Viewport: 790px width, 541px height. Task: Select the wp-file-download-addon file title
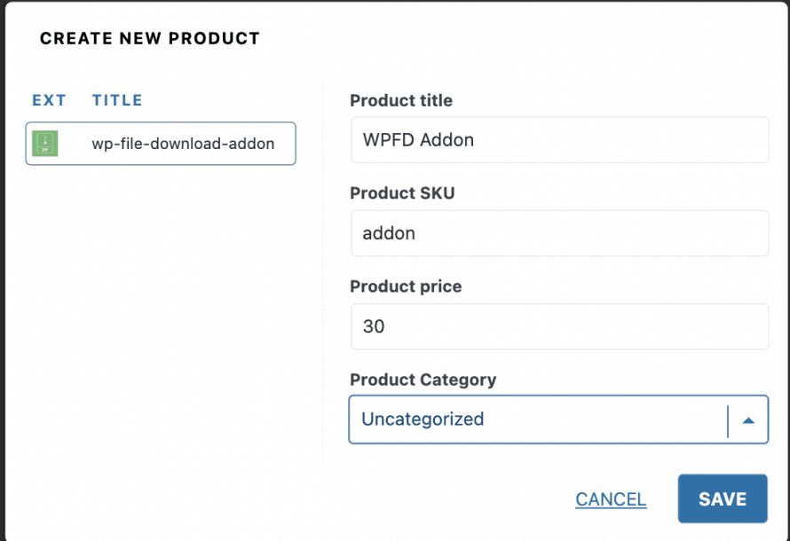(x=183, y=144)
